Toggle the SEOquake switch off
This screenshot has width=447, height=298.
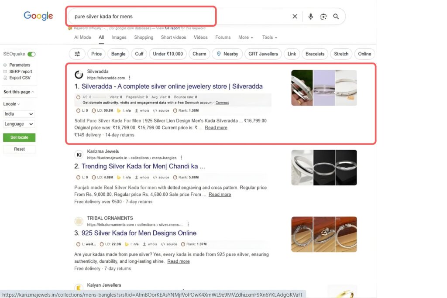click(x=31, y=54)
